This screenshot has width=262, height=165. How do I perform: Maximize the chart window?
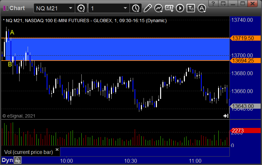[242, 4]
